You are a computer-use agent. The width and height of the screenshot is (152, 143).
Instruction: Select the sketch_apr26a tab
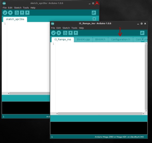(15, 19)
